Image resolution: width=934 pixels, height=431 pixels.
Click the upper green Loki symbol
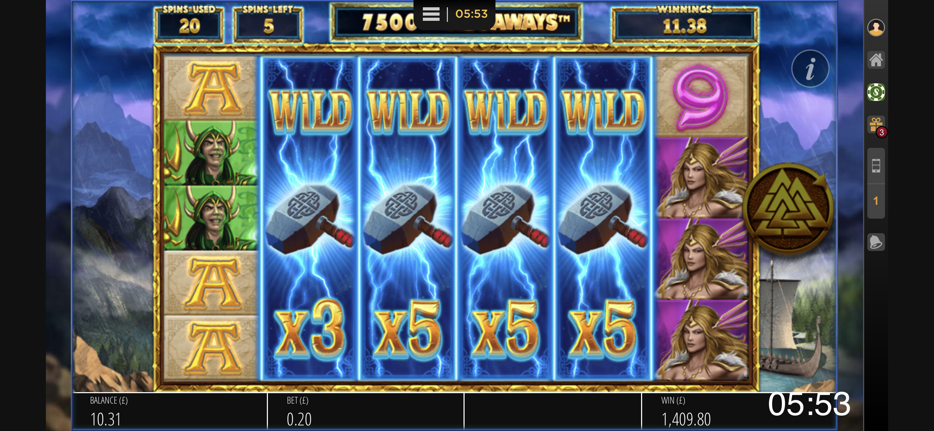click(x=211, y=153)
